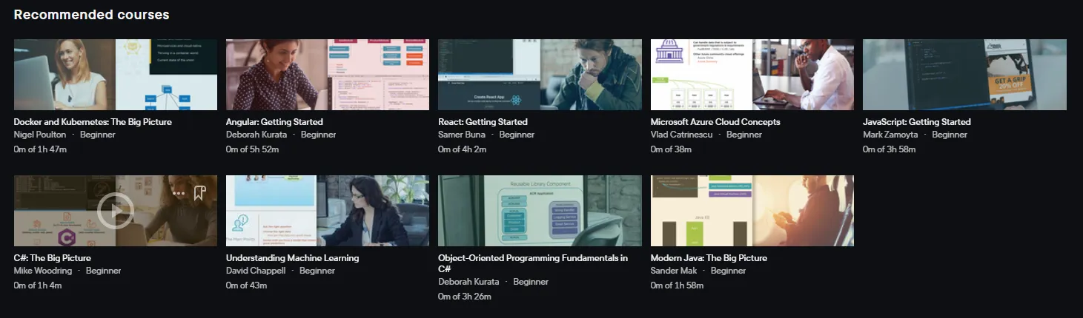Open author David Chappell's page

click(256, 271)
